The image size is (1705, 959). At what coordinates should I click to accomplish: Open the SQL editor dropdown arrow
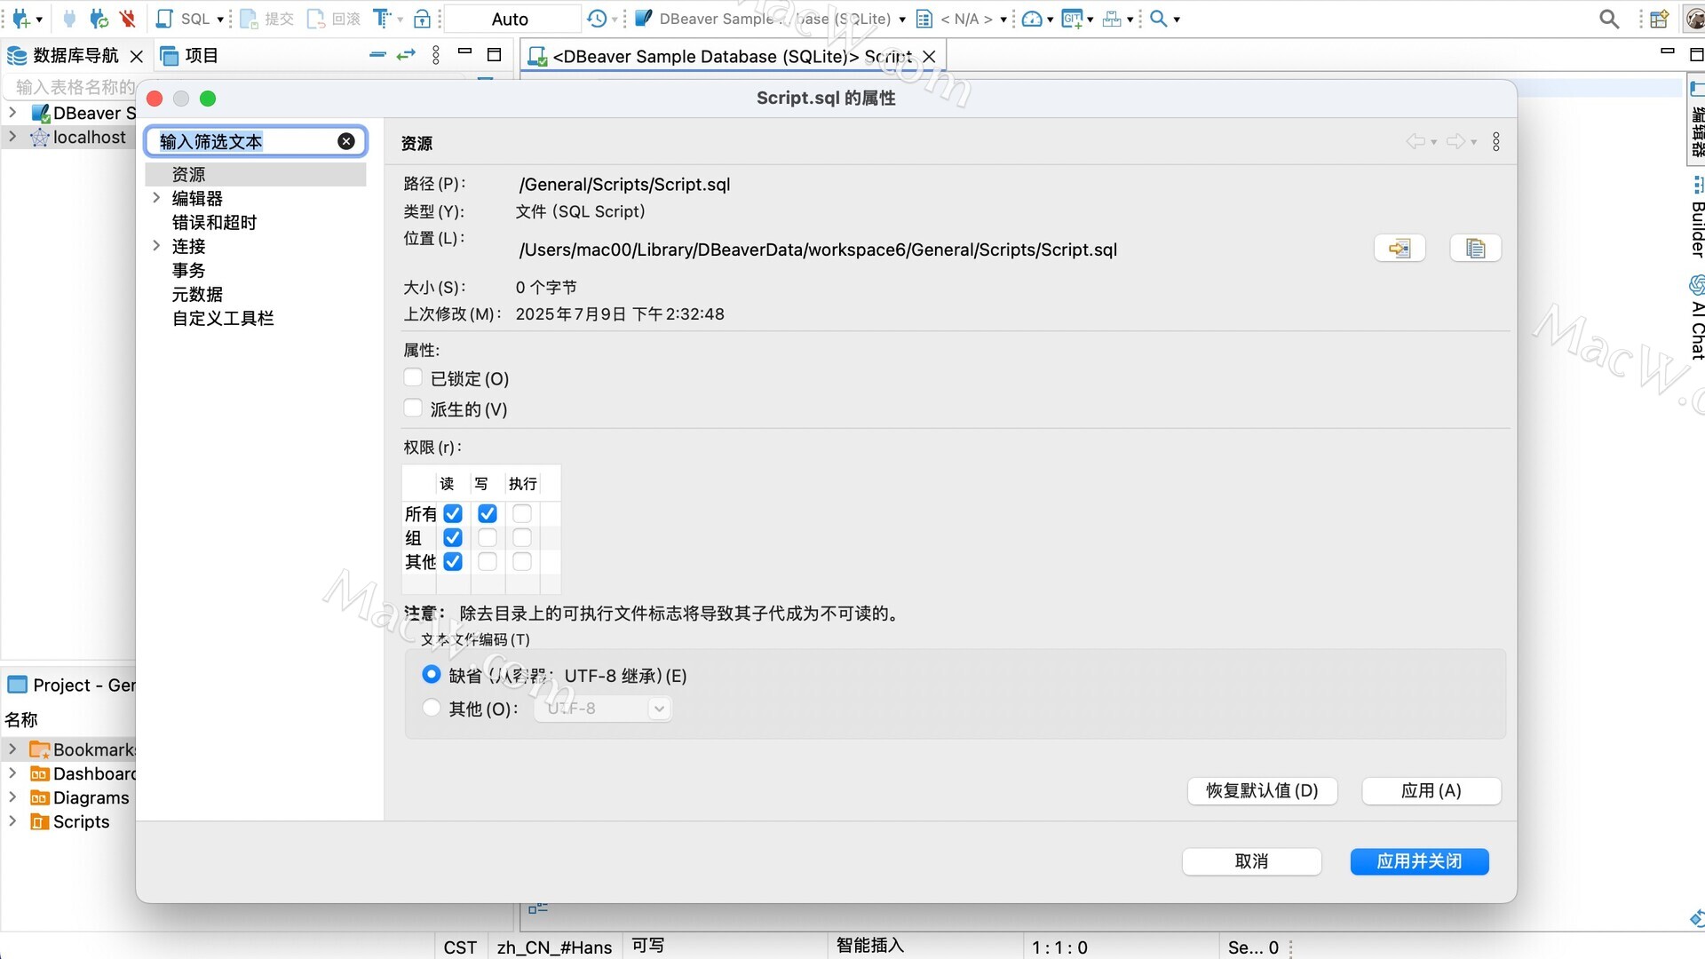220,20
